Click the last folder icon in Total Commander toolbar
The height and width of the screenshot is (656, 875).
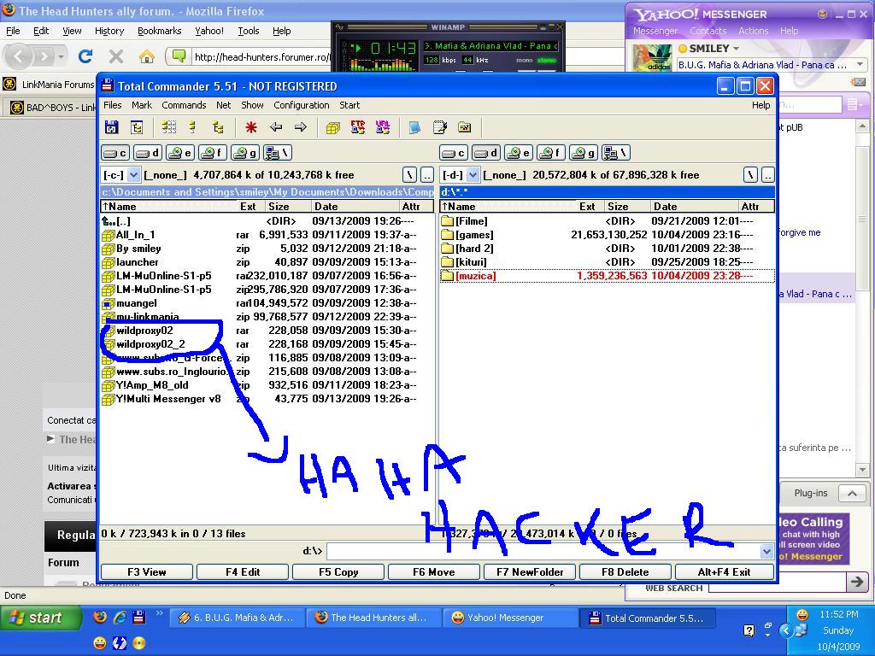coord(464,128)
